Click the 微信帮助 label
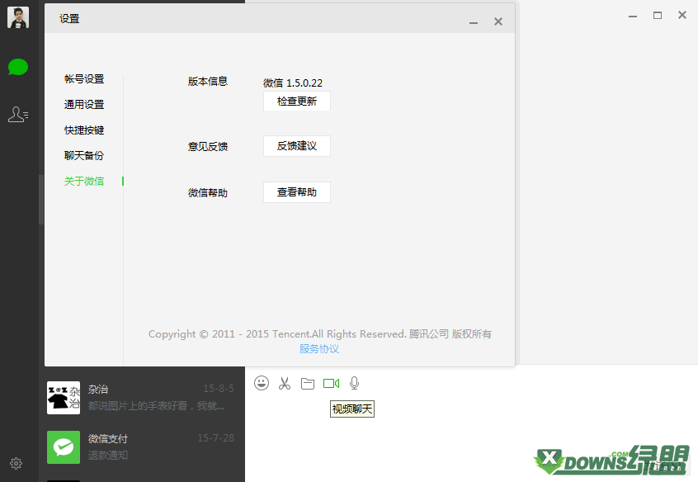 point(208,193)
